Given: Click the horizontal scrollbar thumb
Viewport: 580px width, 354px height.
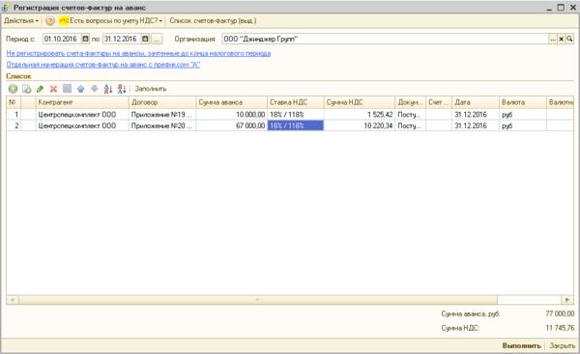Looking at the screenshot, I should 258,300.
